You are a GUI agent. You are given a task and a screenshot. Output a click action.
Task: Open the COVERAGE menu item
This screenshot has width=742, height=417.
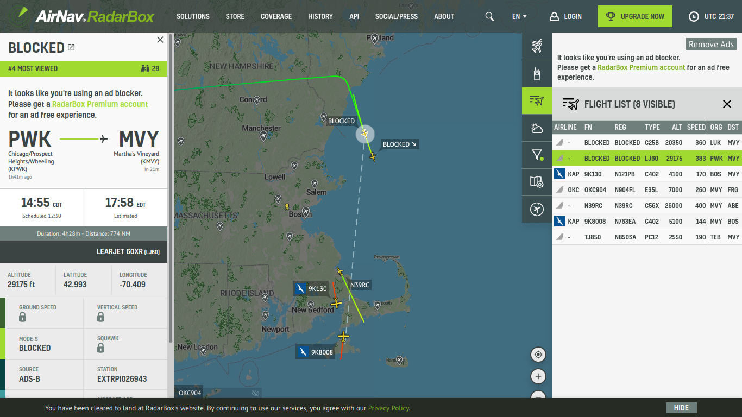click(x=276, y=16)
